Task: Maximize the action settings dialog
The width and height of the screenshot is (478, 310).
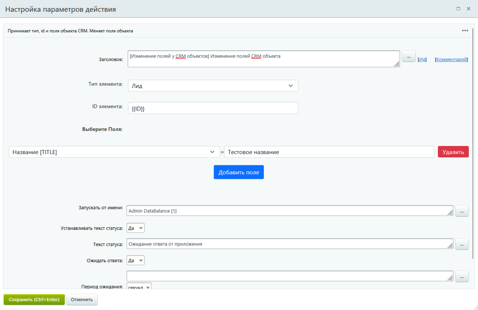Action: tap(458, 9)
